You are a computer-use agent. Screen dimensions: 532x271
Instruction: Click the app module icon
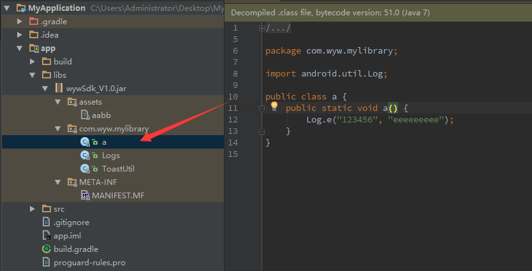34,48
